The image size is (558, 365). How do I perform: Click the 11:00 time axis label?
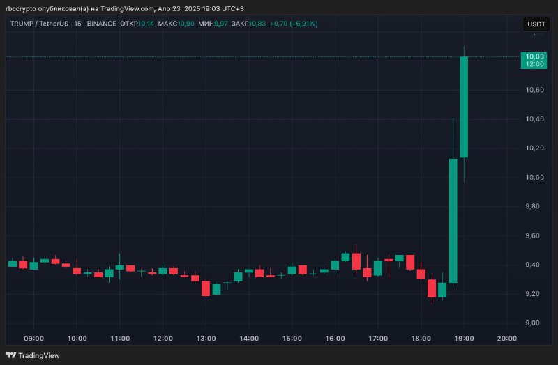click(120, 339)
